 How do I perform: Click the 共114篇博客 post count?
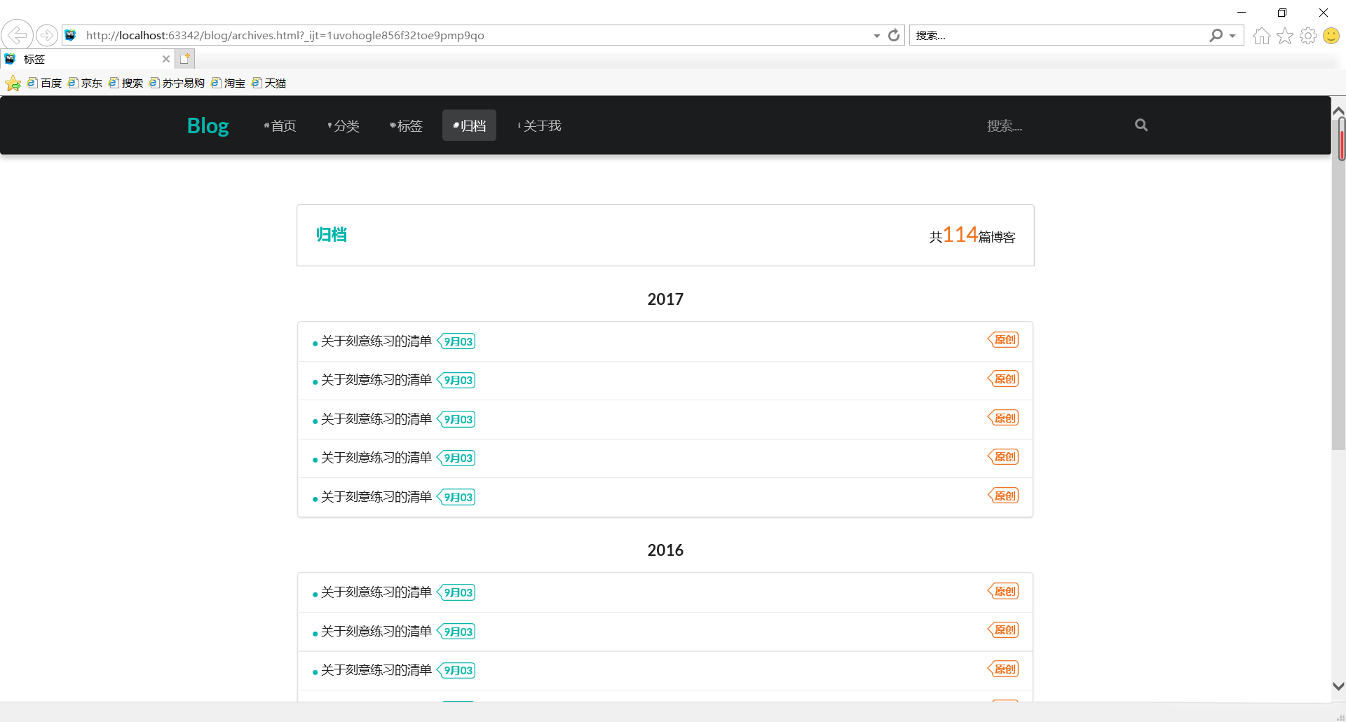click(972, 236)
